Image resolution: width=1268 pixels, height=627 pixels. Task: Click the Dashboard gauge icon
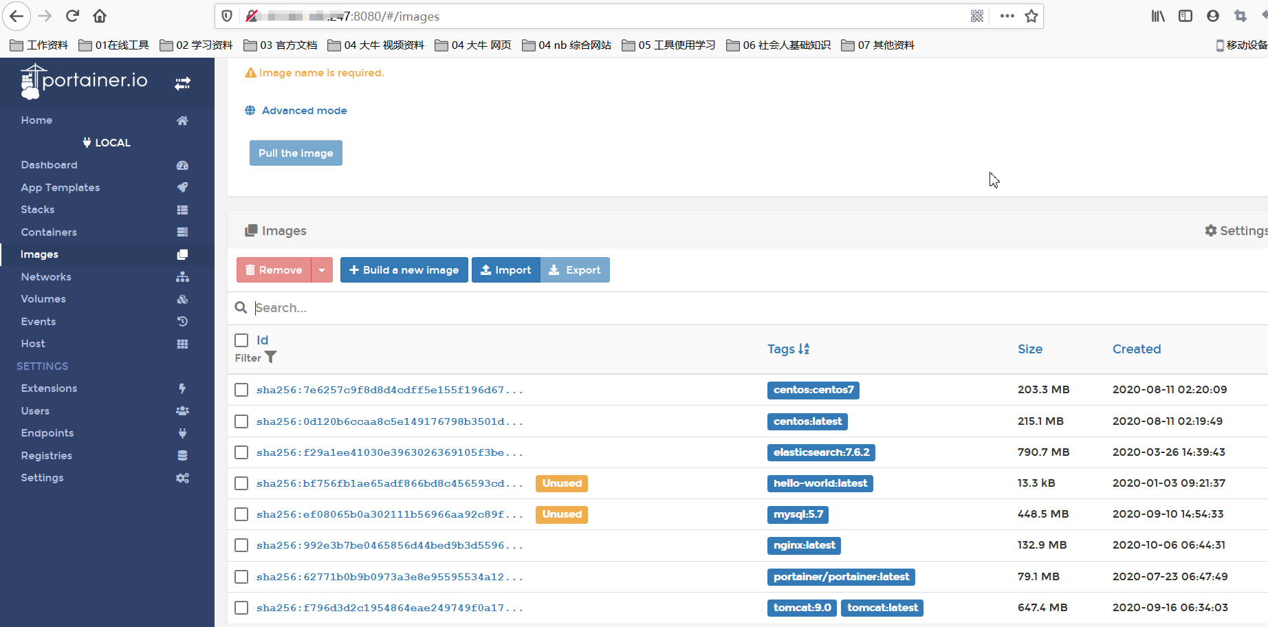(182, 165)
